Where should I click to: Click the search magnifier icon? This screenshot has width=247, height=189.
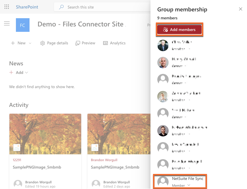click(61, 7)
